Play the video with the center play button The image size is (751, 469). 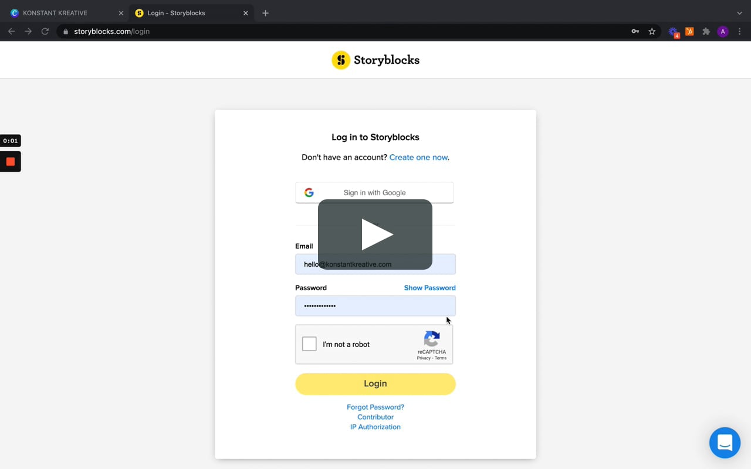pyautogui.click(x=375, y=235)
